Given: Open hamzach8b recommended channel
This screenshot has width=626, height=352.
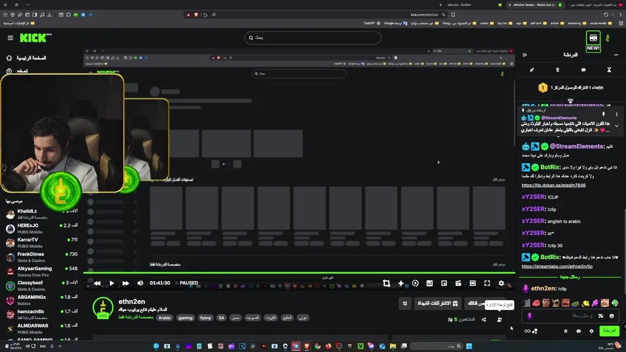Looking at the screenshot, I should [x=42, y=314].
